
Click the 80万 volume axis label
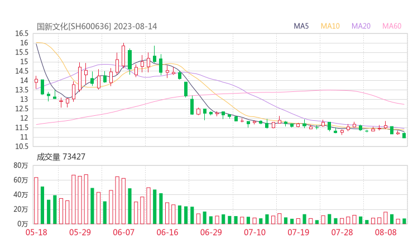pyautogui.click(x=21, y=165)
